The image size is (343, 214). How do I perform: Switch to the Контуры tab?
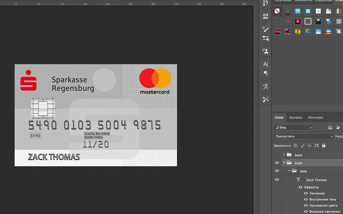point(315,117)
